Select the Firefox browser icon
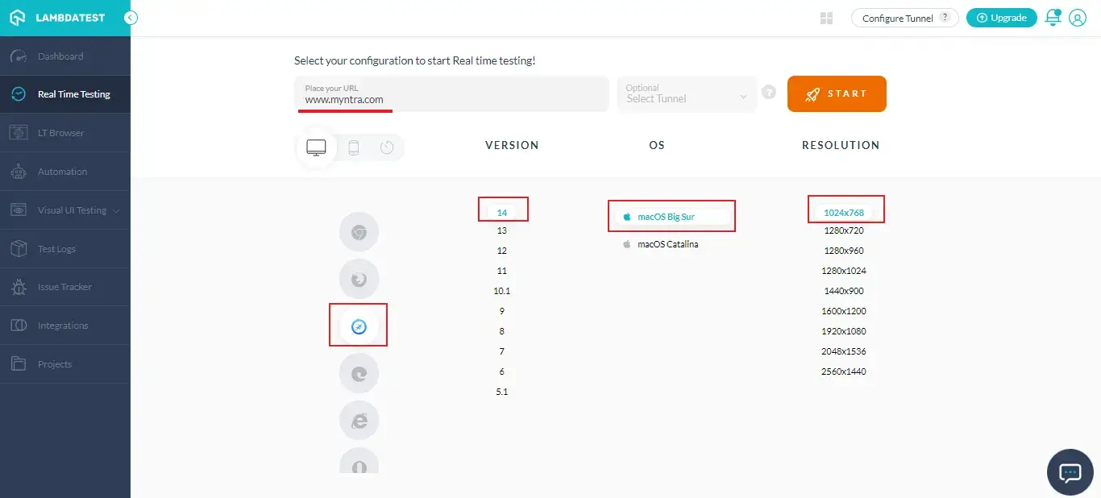This screenshot has height=498, width=1101. pyautogui.click(x=359, y=280)
